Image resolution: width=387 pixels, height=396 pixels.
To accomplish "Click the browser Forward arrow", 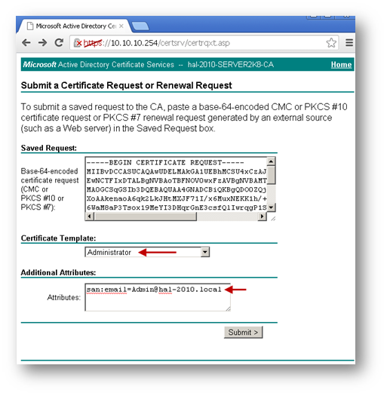I will 42,43.
